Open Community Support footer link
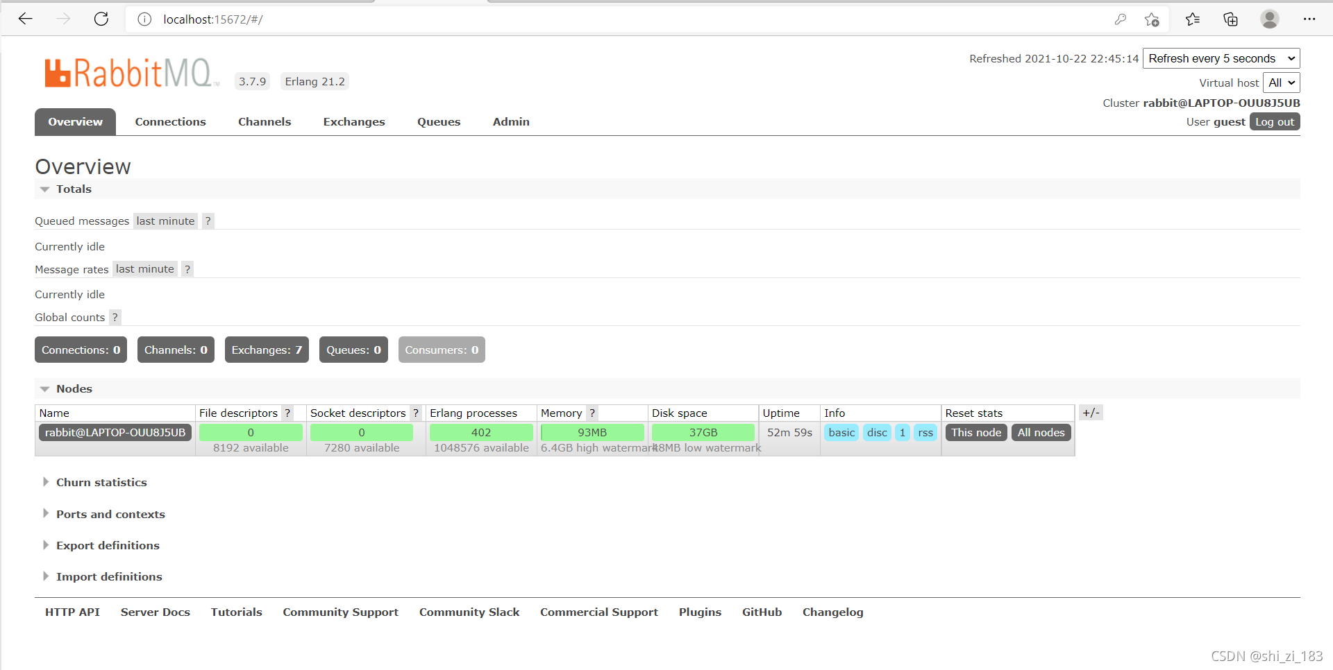The width and height of the screenshot is (1333, 670). 341,612
